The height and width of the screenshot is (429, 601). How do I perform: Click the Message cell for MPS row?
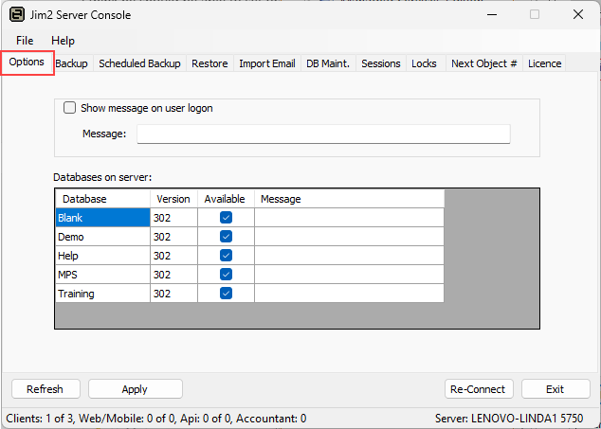tap(349, 275)
